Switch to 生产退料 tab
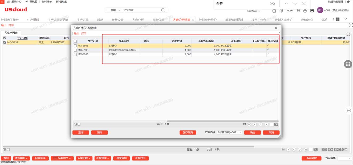This screenshot has width=353, height=165. pos(33,20)
